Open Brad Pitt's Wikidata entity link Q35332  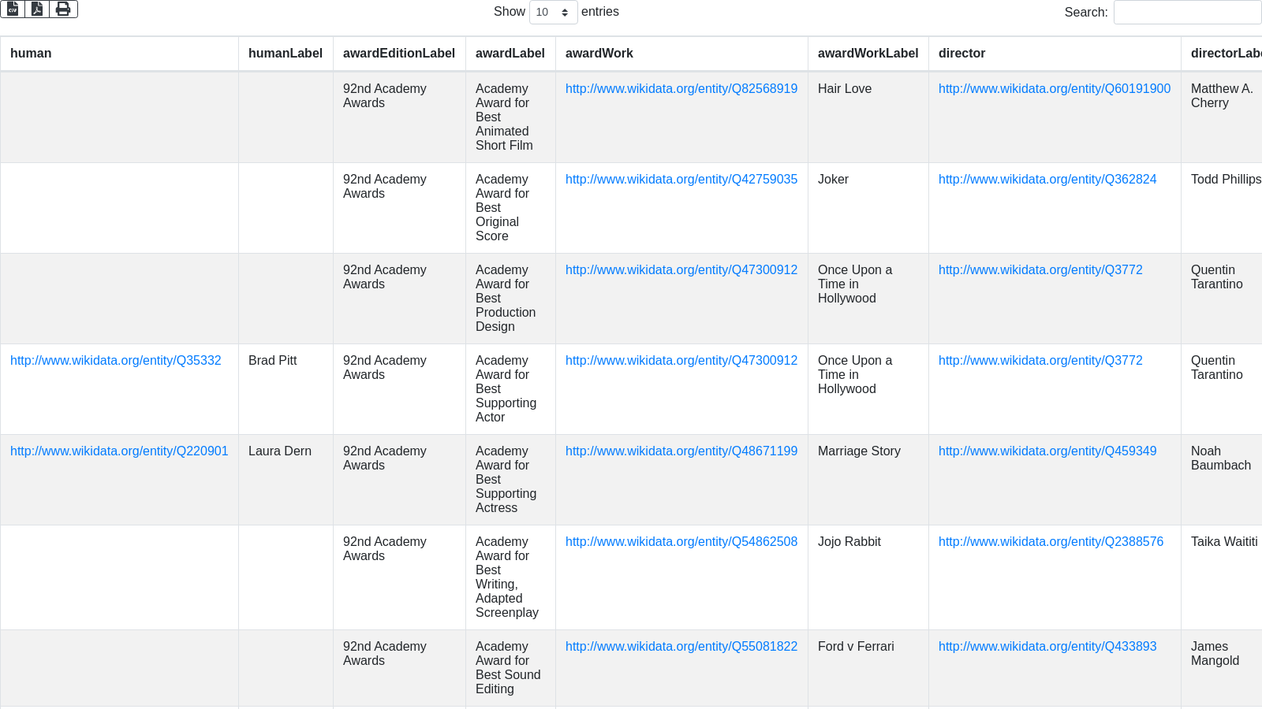[x=116, y=361]
